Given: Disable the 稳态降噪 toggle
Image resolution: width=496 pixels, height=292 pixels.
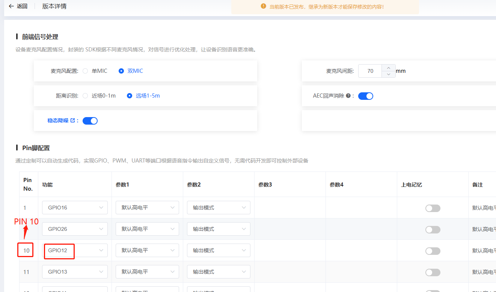Looking at the screenshot, I should [x=90, y=120].
